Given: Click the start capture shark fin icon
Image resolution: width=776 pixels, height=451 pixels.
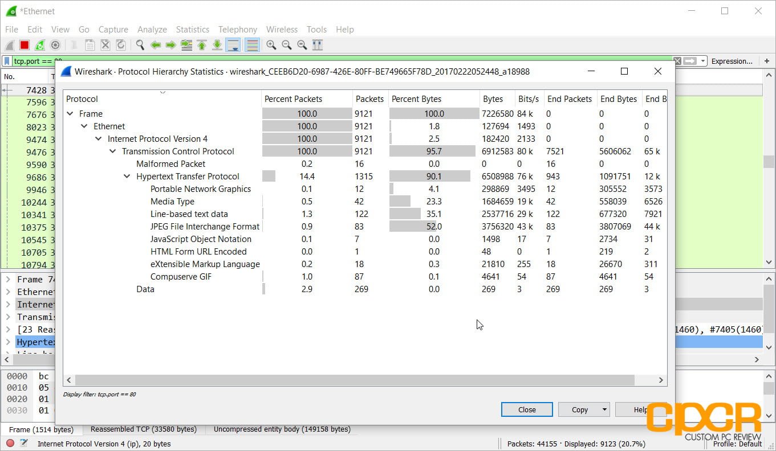Looking at the screenshot, I should pyautogui.click(x=10, y=45).
